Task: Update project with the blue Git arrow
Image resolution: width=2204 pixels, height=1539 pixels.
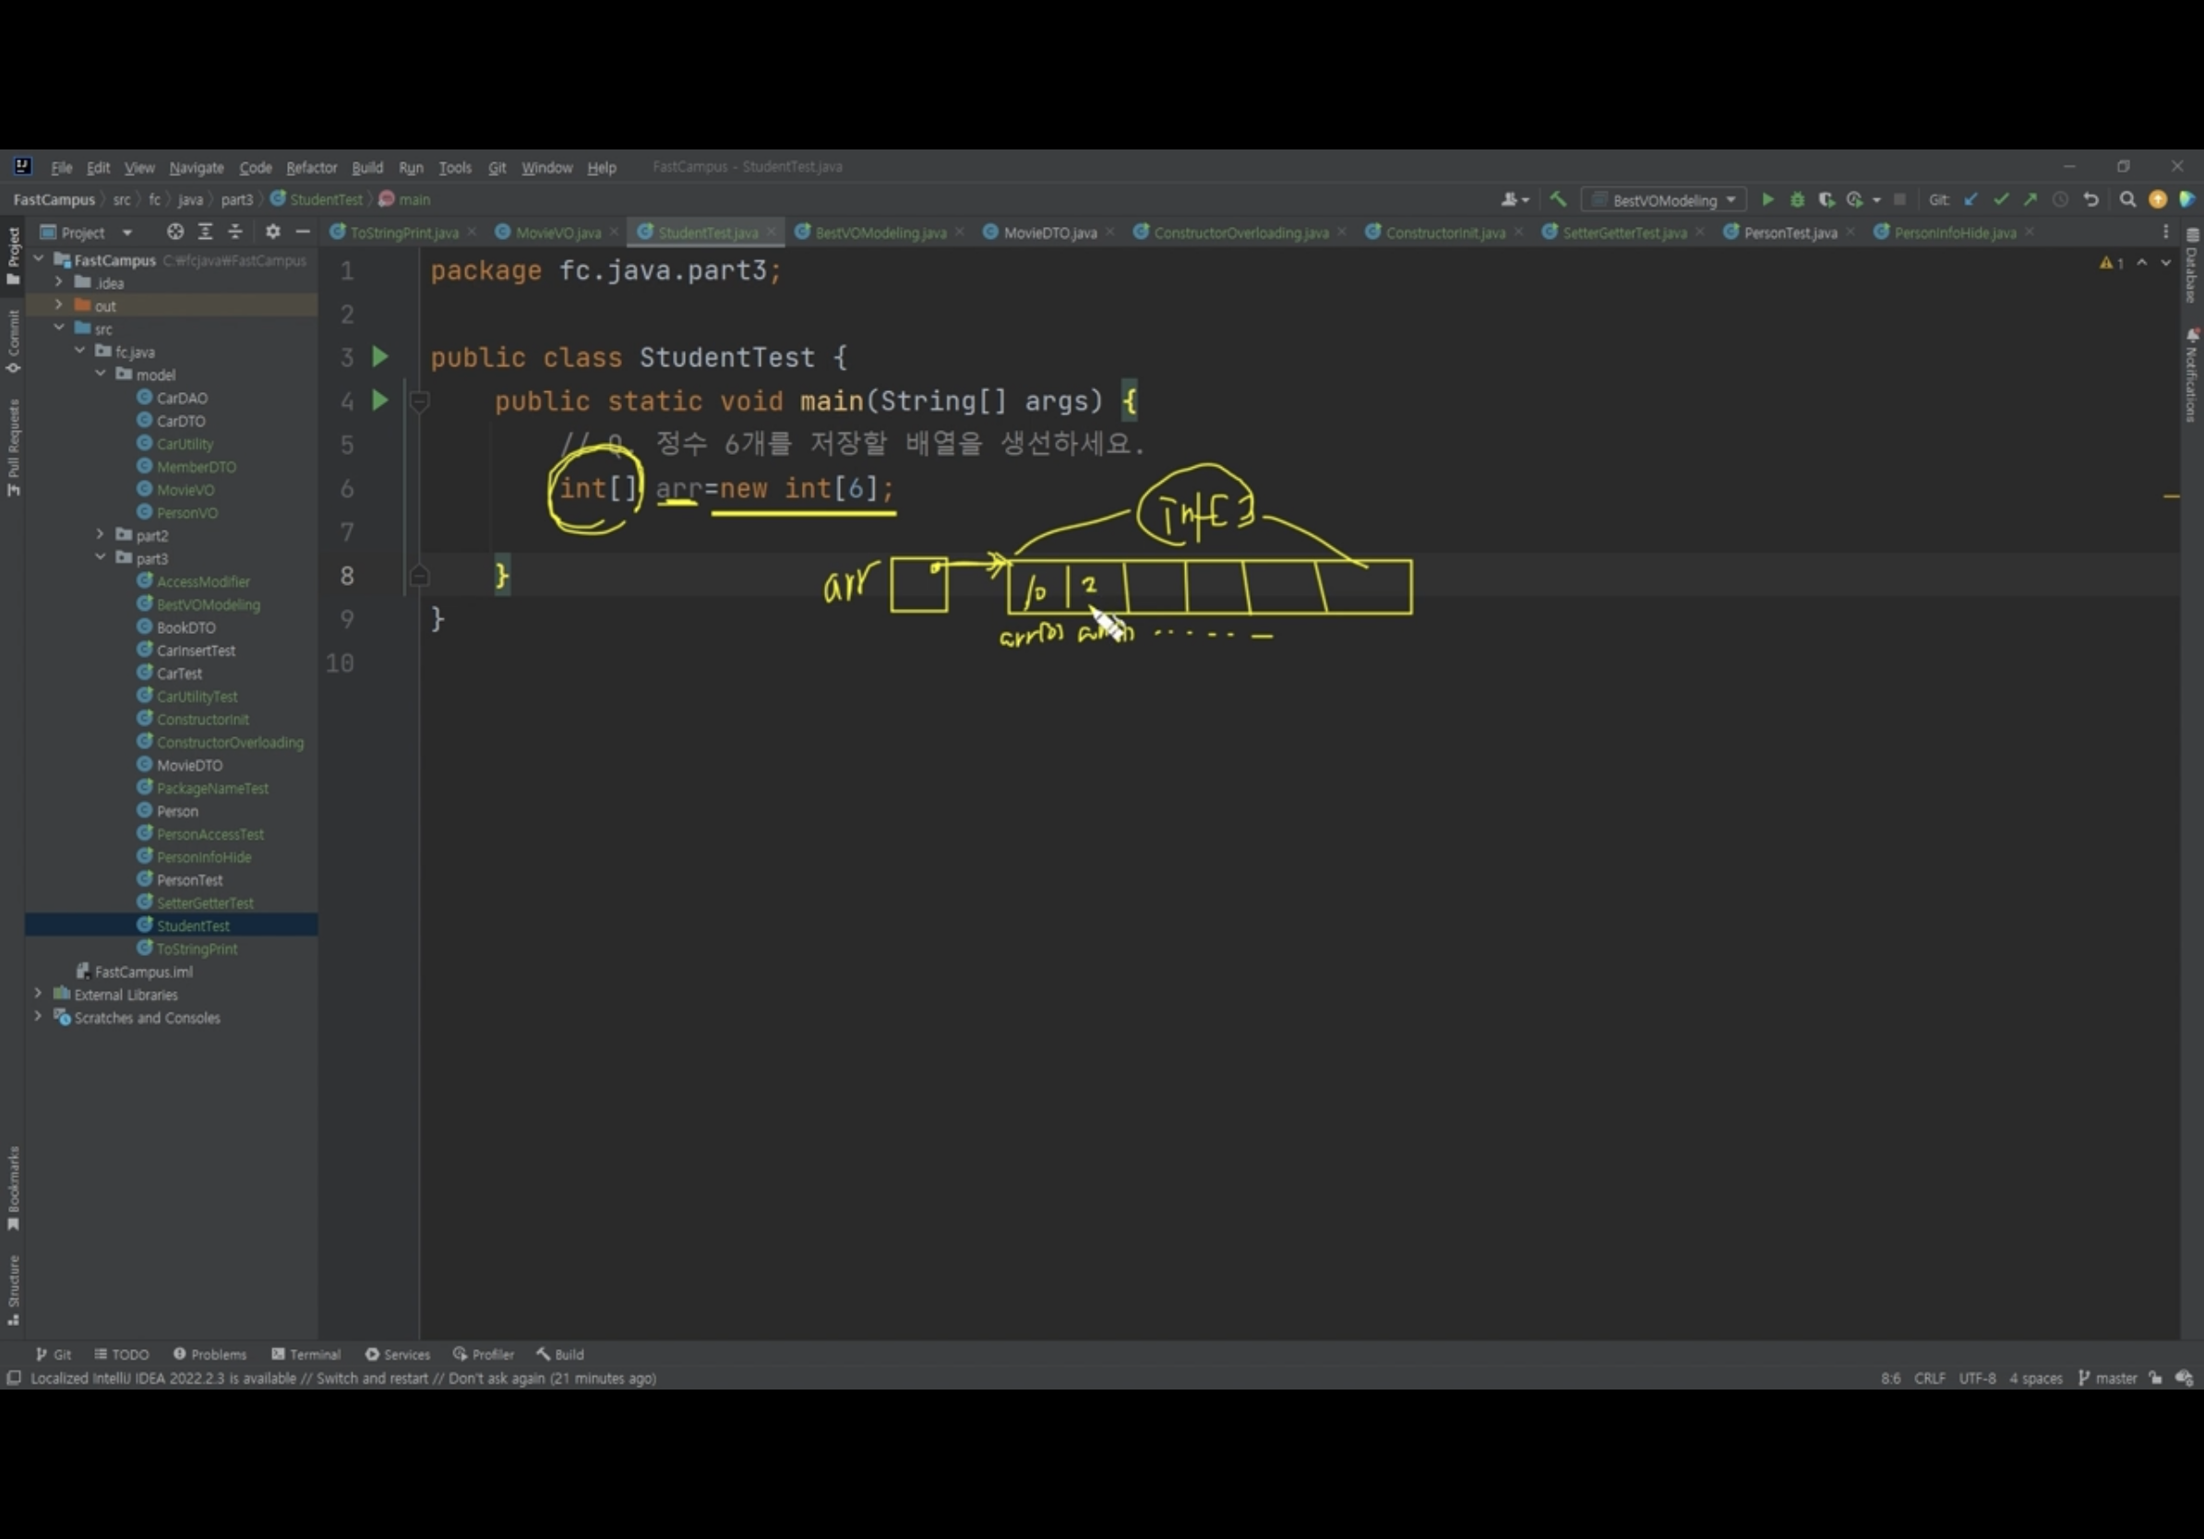Action: pyautogui.click(x=1970, y=199)
